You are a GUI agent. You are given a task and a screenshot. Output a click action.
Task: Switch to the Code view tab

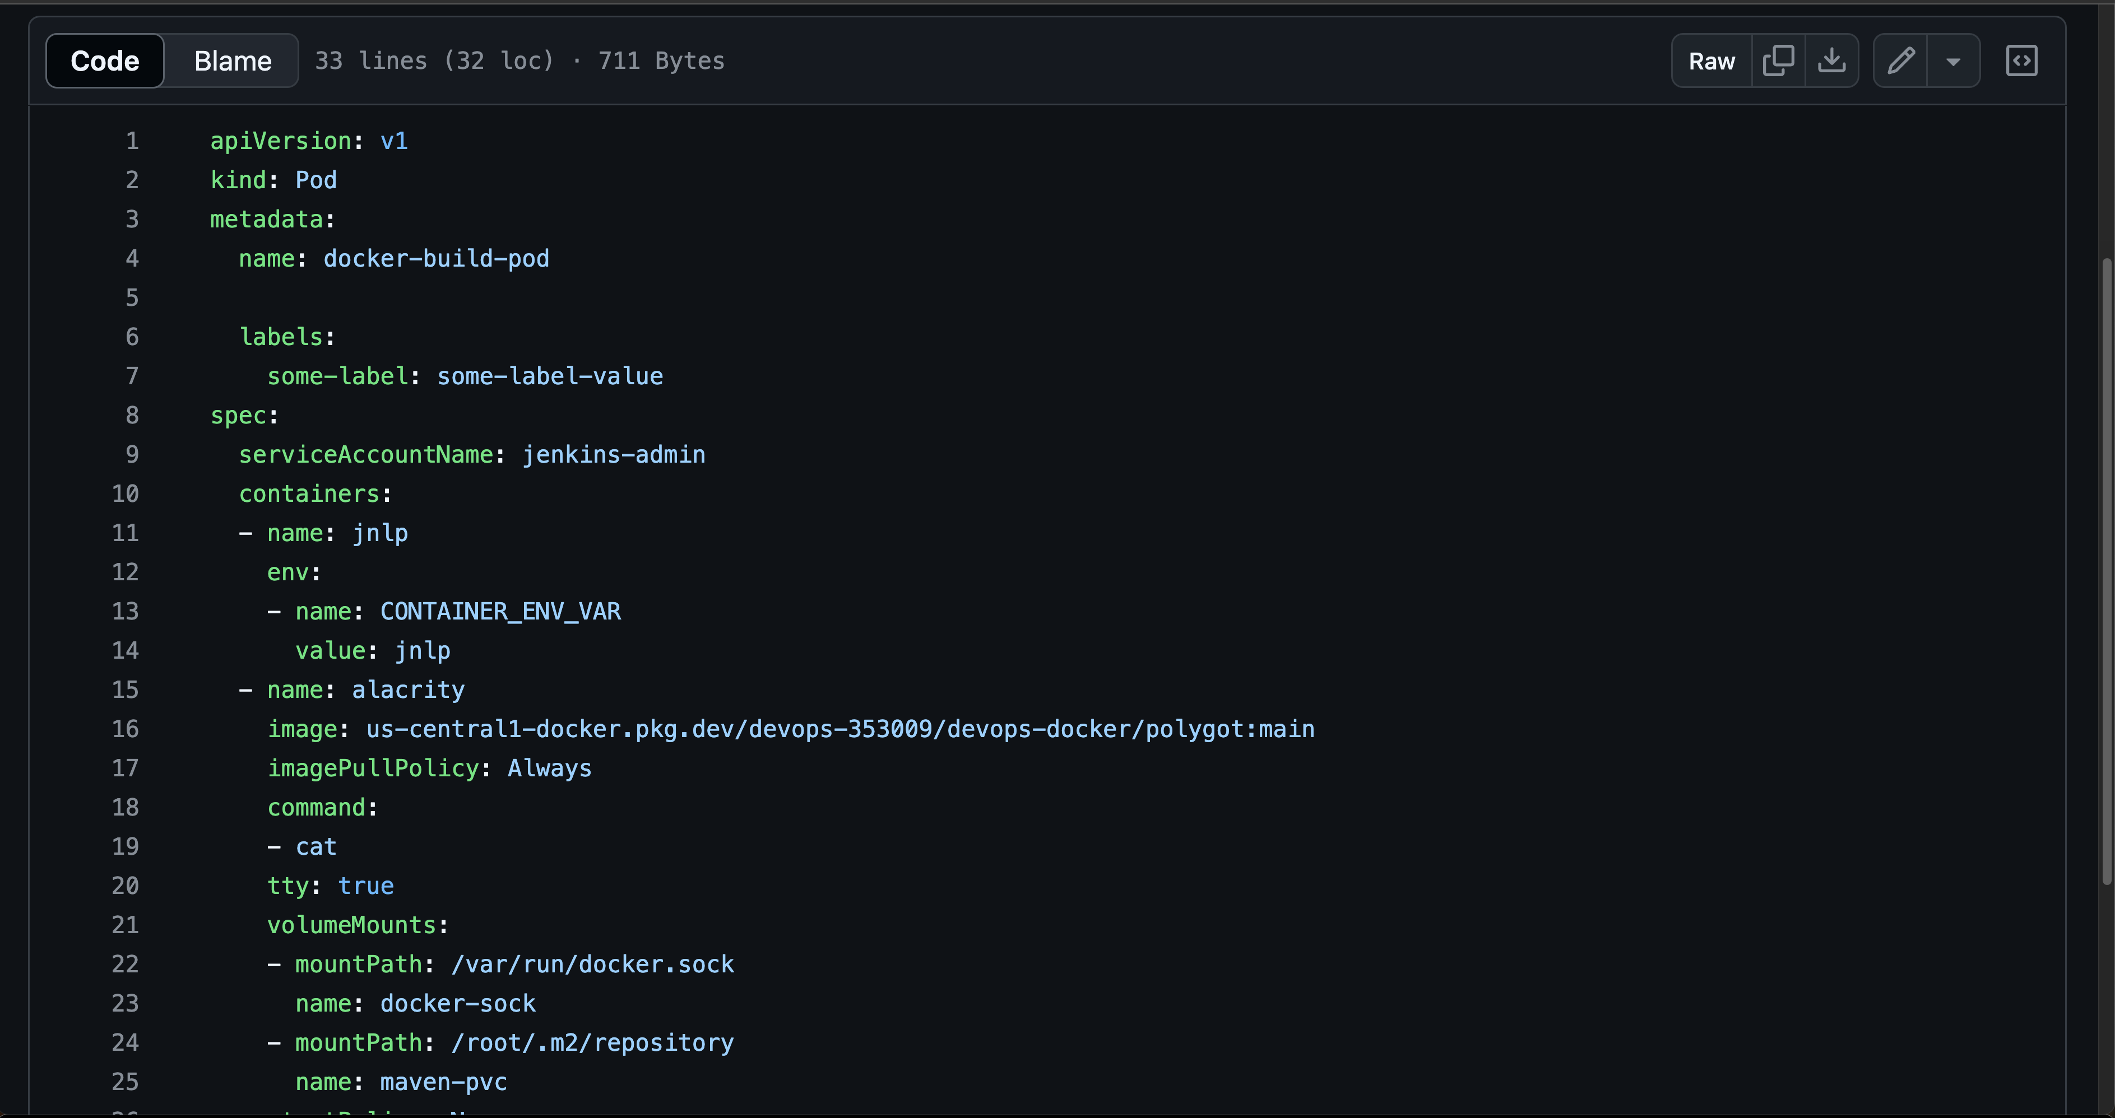click(x=105, y=60)
